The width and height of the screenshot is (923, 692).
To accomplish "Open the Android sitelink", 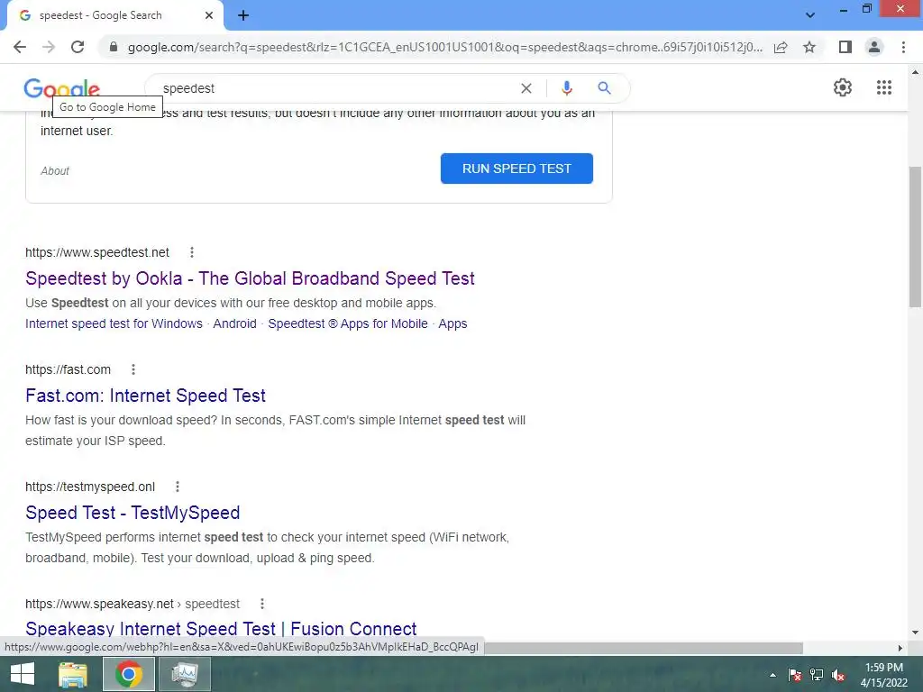I will [235, 323].
